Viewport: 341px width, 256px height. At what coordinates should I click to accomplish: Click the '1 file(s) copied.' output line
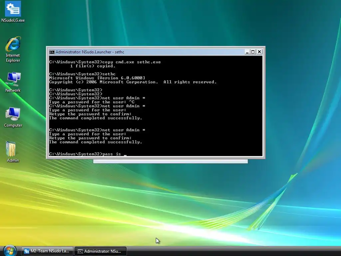pyautogui.click(x=93, y=66)
